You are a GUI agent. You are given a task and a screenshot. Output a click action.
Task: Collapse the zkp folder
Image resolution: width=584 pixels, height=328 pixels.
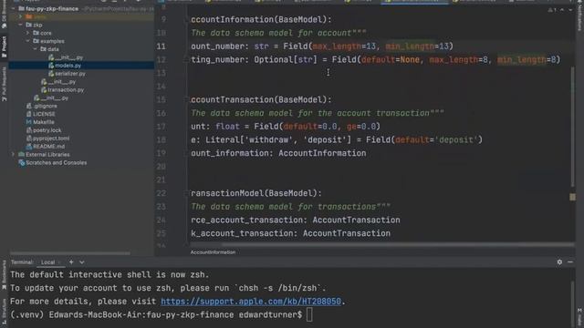20,25
